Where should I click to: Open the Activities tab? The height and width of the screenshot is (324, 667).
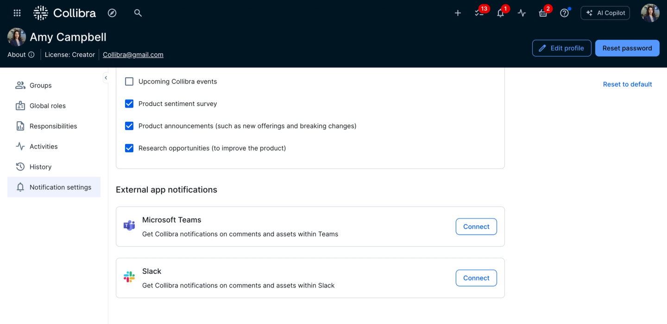[x=54, y=146]
